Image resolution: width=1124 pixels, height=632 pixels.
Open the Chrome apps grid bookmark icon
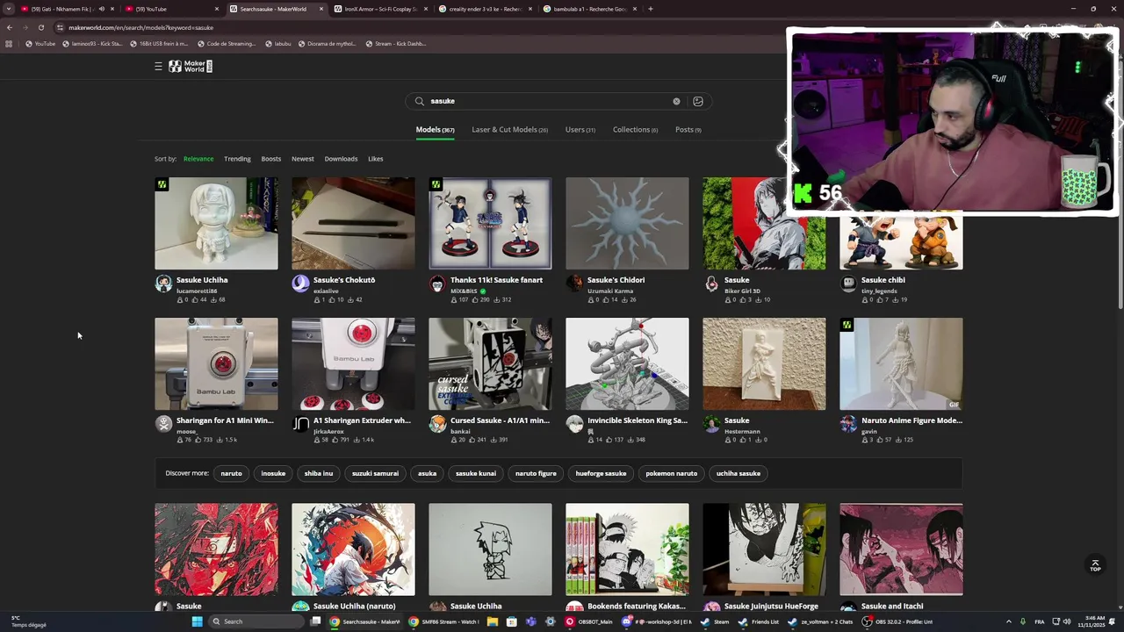[9, 43]
